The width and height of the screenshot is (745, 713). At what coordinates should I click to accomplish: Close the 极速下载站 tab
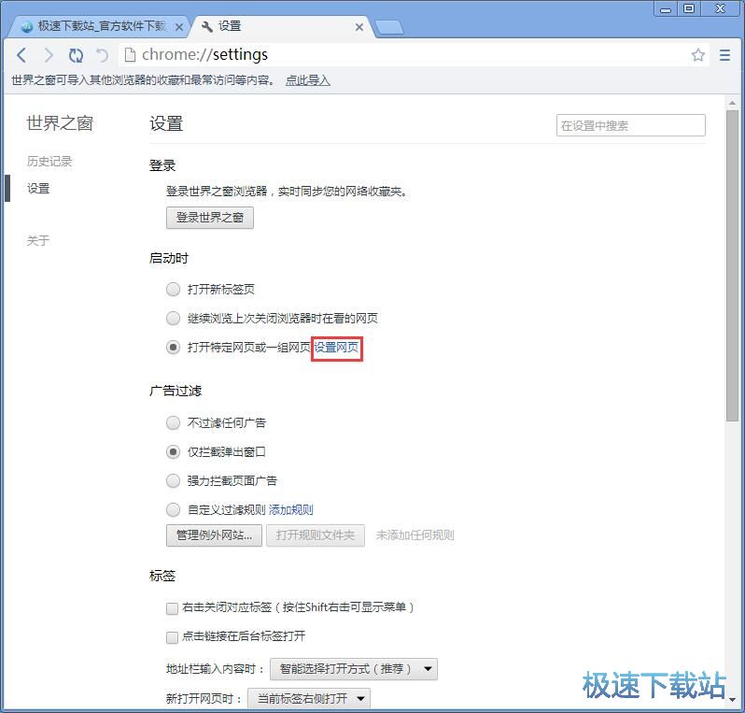coord(179,27)
